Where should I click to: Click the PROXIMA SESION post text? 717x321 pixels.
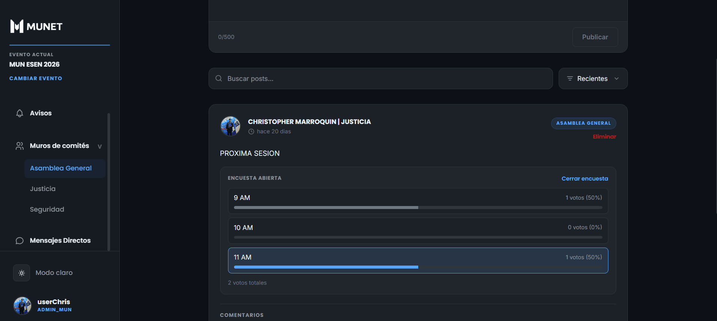(x=250, y=154)
